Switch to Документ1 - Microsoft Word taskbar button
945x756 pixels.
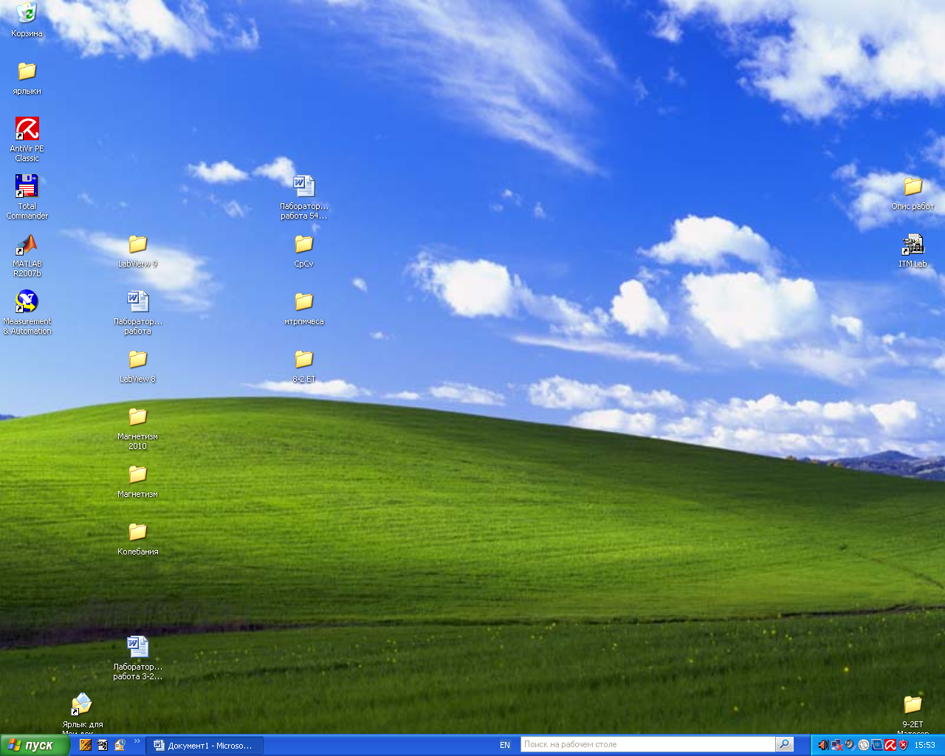(205, 746)
